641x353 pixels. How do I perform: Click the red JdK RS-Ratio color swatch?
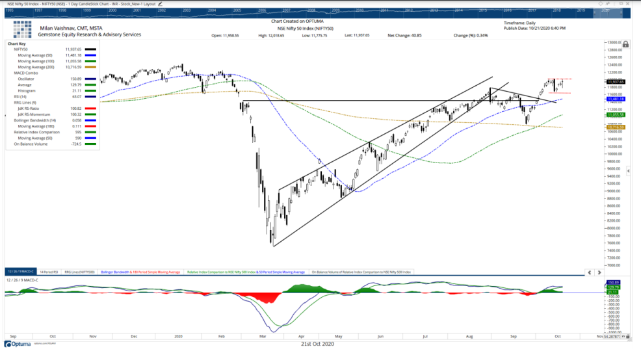point(90,107)
